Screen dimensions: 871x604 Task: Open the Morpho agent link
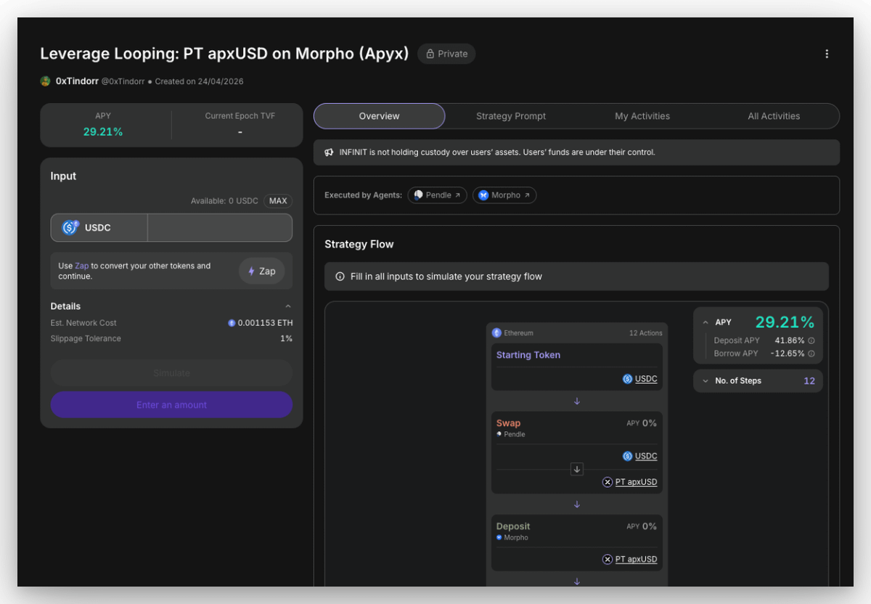(x=504, y=195)
